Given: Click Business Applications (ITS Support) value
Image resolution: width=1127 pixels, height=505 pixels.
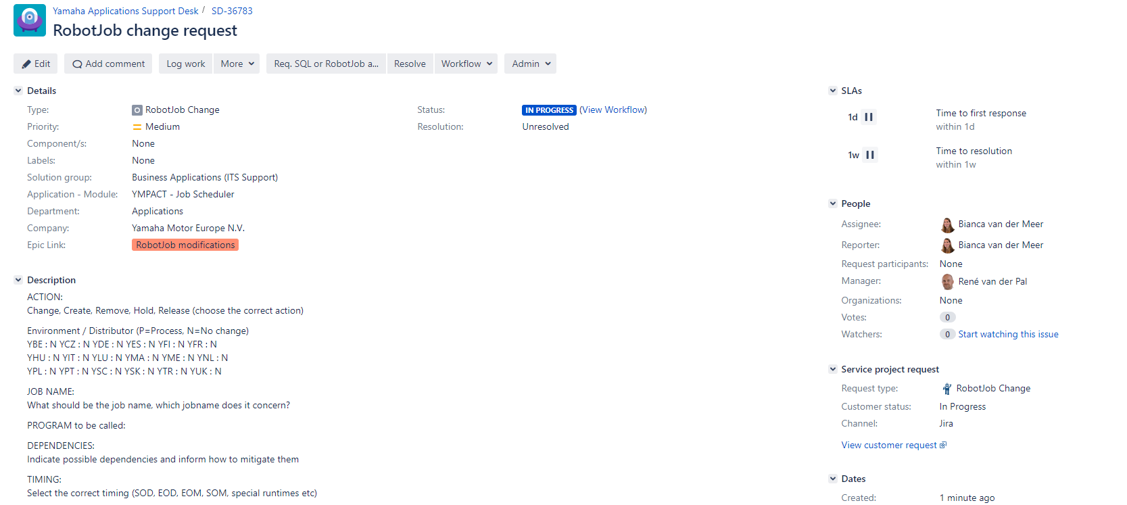Looking at the screenshot, I should (205, 177).
